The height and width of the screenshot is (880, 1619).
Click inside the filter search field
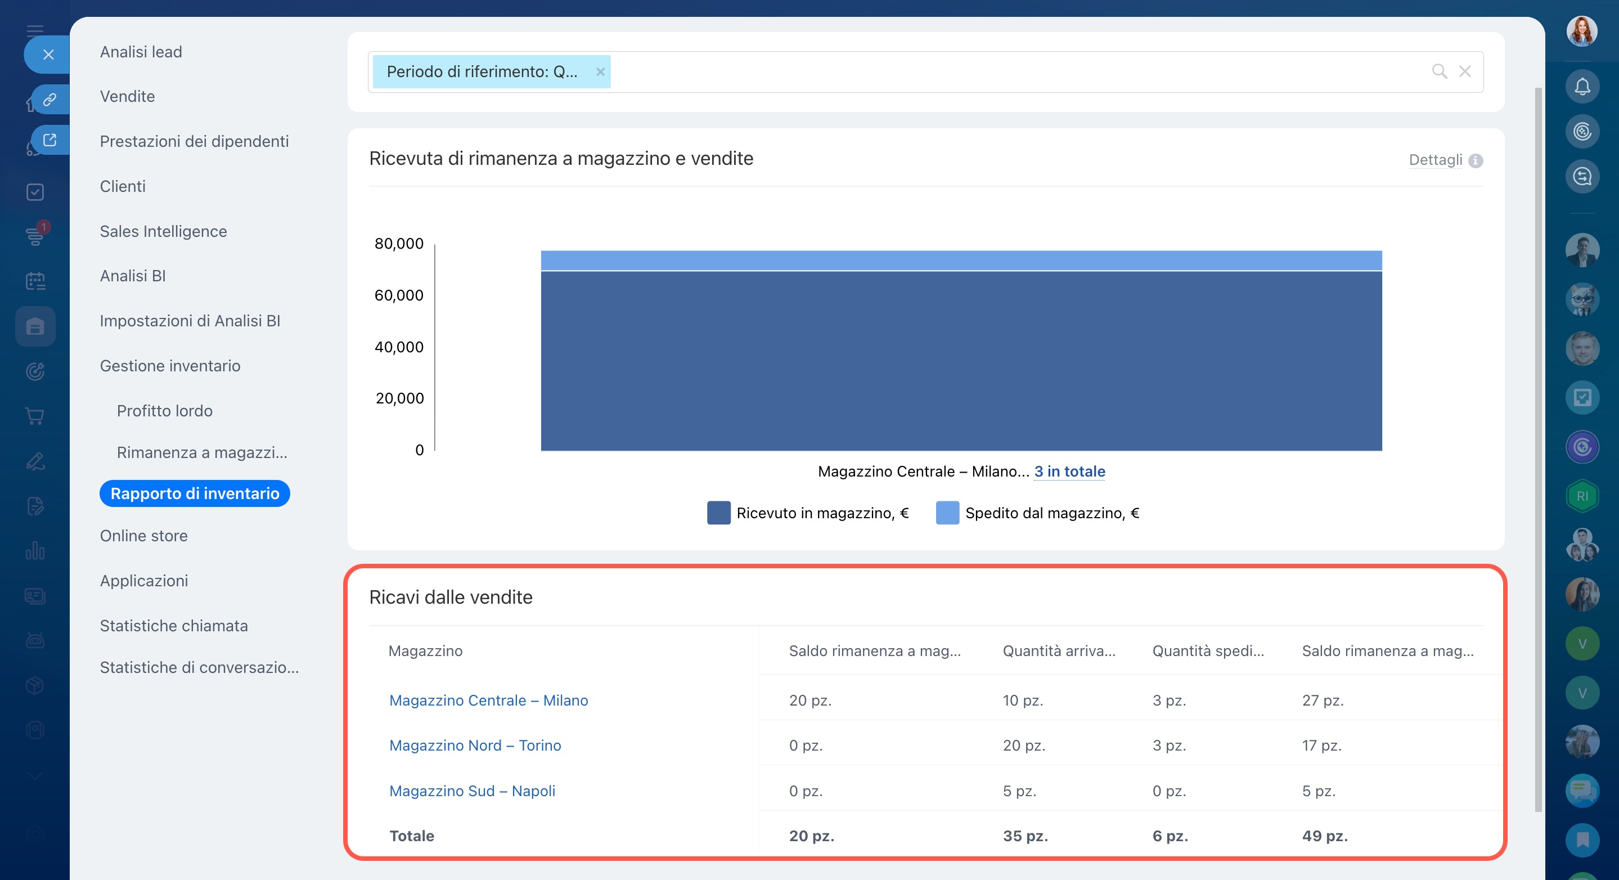1006,71
